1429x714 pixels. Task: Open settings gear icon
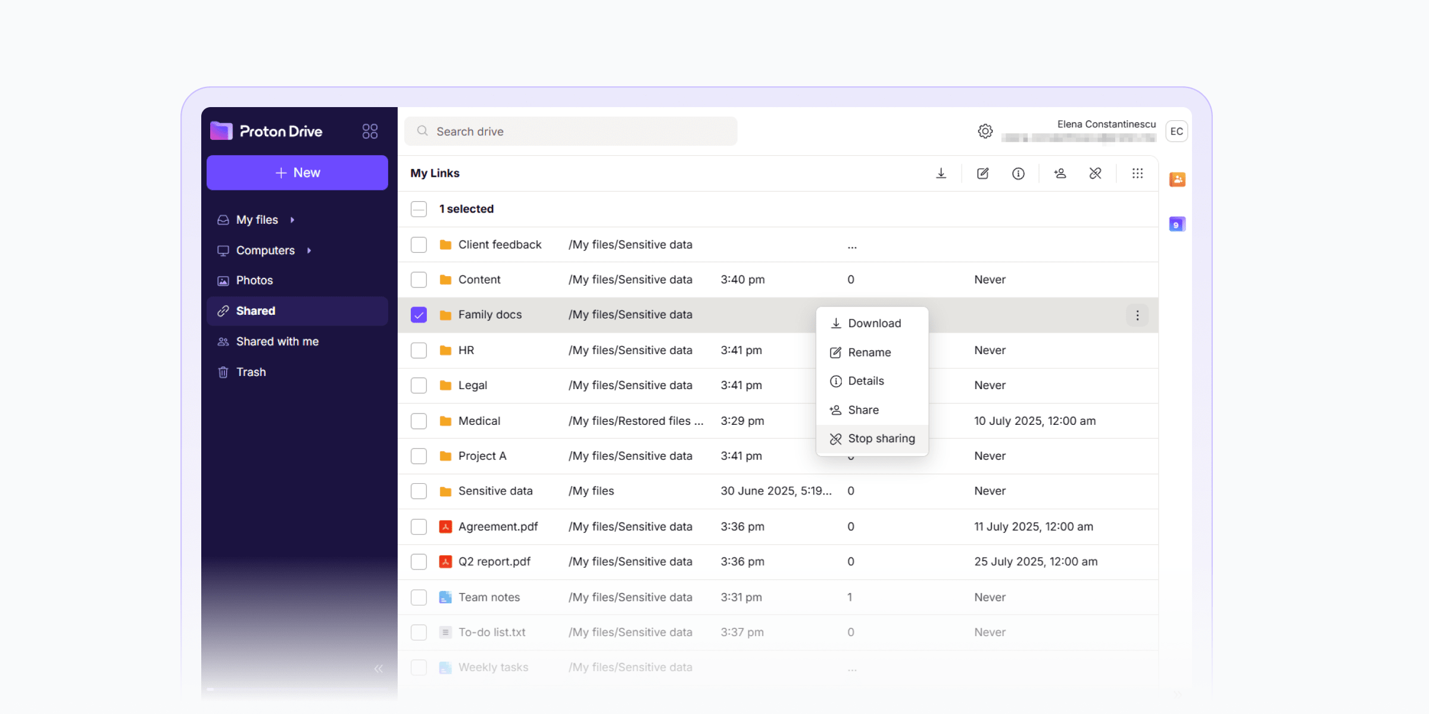coord(985,131)
